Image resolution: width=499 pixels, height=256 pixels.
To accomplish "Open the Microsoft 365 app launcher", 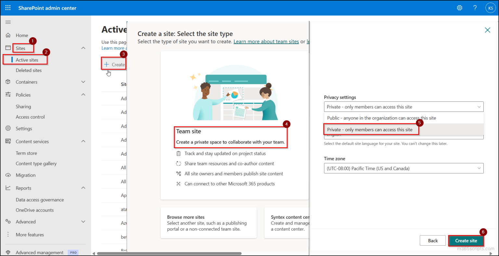I will tap(8, 7).
